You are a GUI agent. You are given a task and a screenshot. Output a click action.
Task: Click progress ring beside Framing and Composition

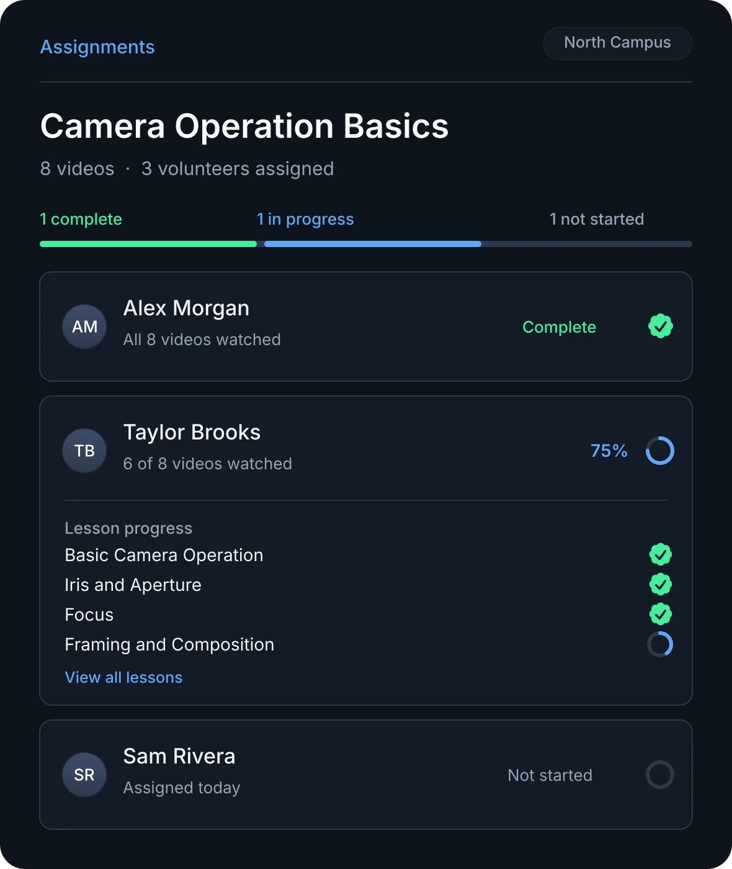660,644
